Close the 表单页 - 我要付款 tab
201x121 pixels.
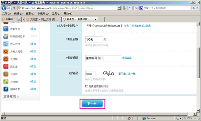click(95, 19)
